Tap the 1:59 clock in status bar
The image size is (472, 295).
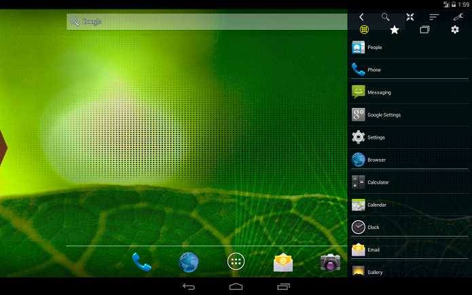464,5
